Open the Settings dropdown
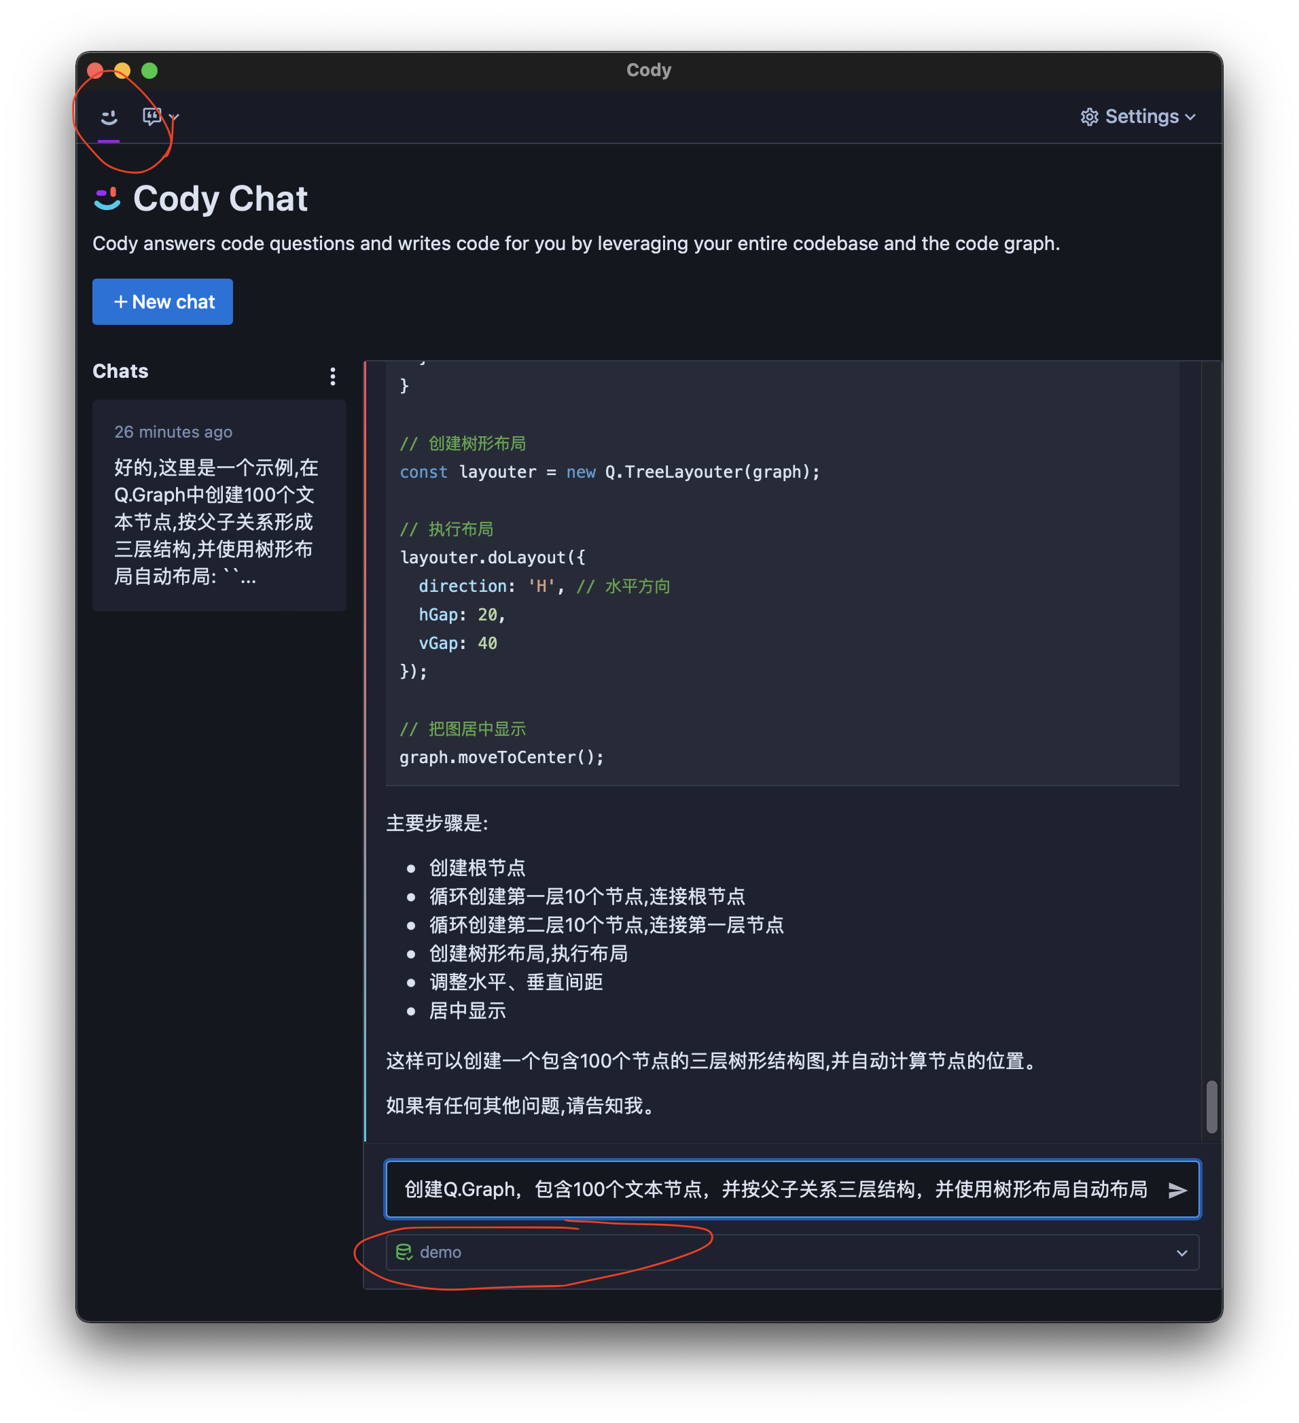This screenshot has height=1423, width=1299. tap(1137, 116)
